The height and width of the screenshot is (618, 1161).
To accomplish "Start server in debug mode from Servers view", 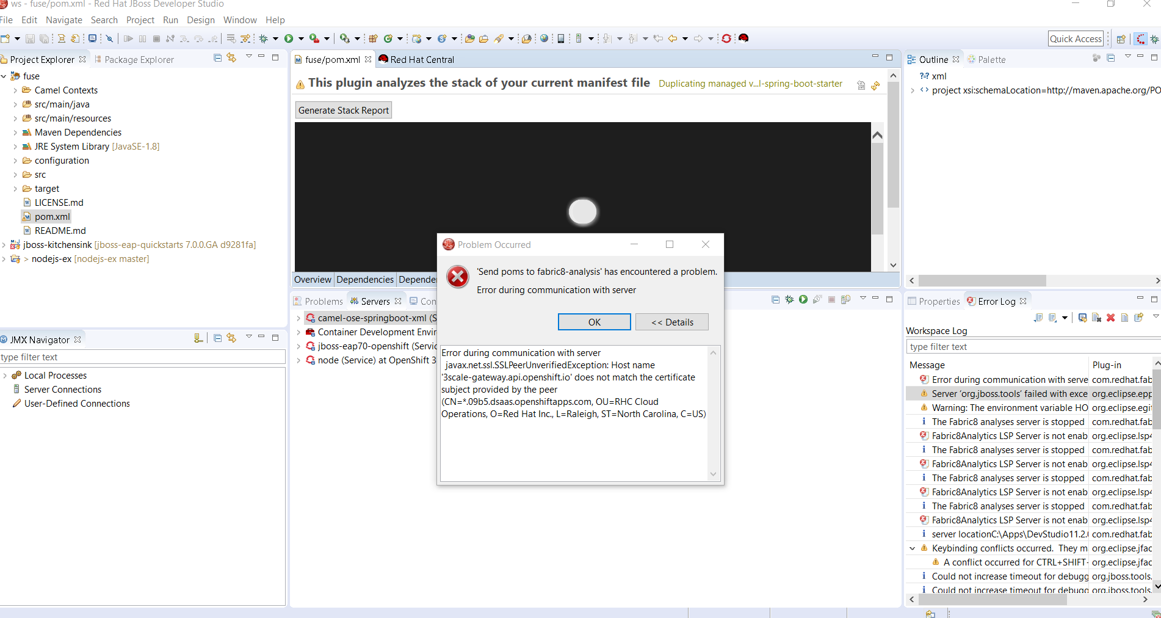I will [789, 299].
